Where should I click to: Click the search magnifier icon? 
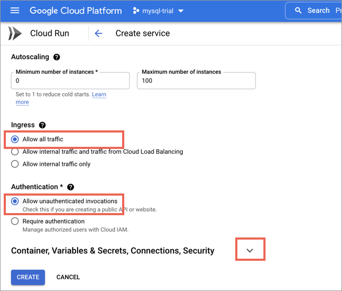coord(298,11)
